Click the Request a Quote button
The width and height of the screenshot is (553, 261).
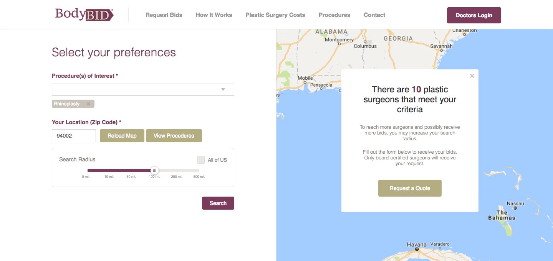(x=410, y=188)
